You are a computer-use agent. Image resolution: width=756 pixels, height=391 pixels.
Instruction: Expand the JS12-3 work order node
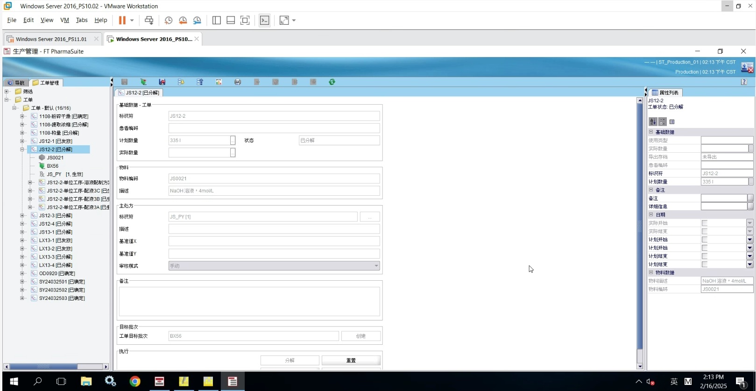(x=22, y=215)
